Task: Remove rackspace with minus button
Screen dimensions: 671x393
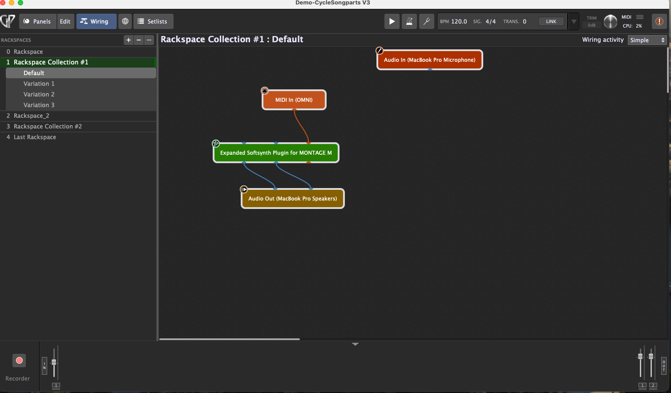Action: tap(139, 40)
